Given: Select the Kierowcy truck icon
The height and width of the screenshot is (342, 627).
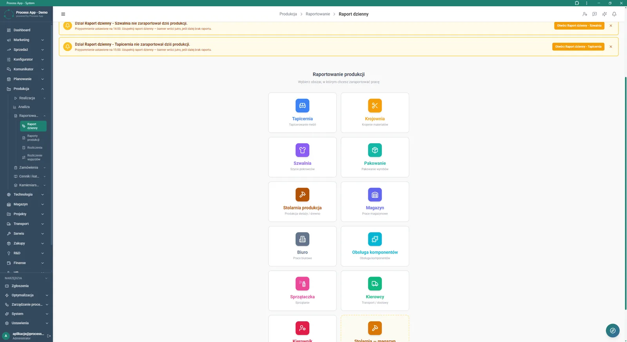Looking at the screenshot, I should [x=375, y=284].
